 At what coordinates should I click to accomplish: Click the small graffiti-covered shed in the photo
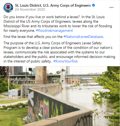(x=15, y=93)
